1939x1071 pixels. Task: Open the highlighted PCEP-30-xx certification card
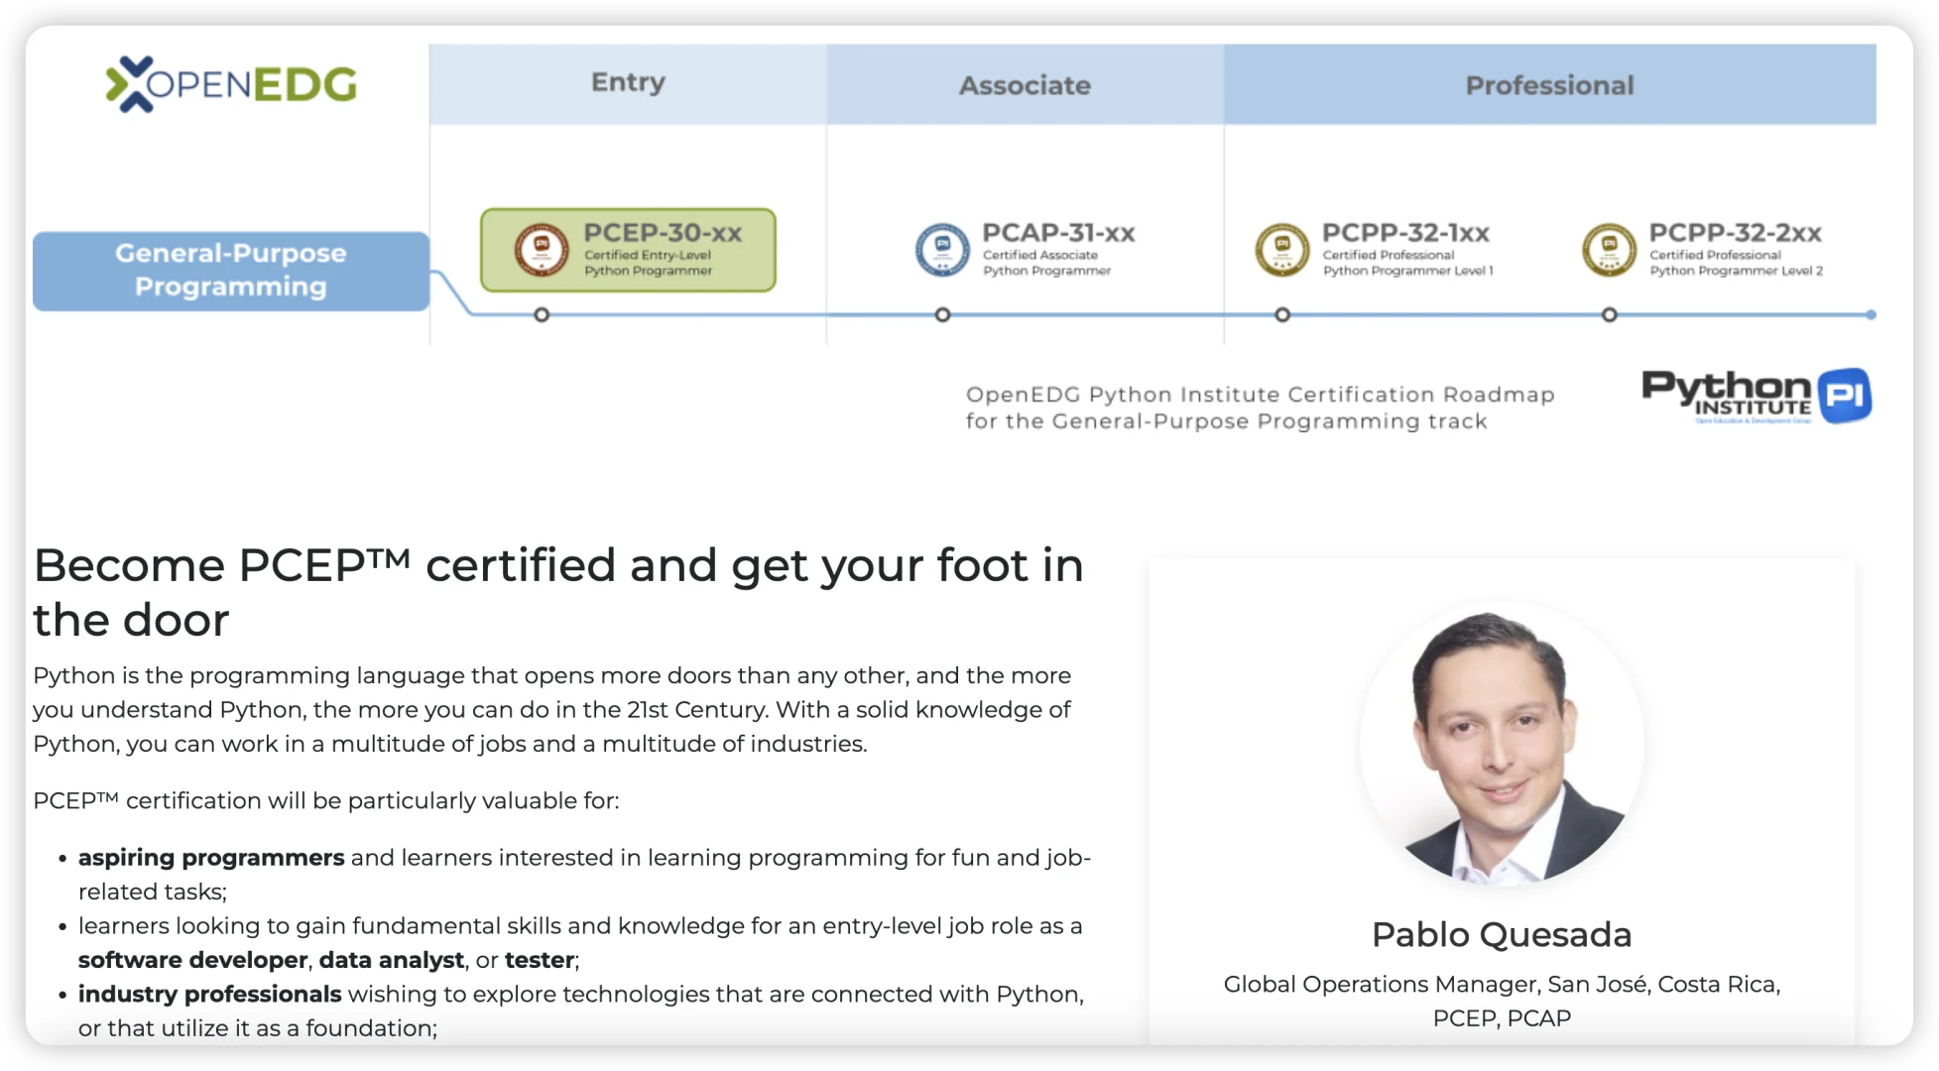click(x=628, y=249)
